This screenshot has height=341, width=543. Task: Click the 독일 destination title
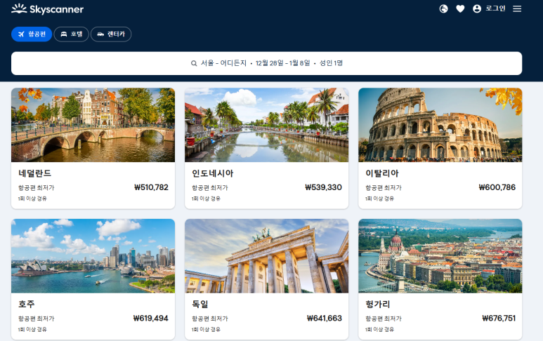[200, 304]
